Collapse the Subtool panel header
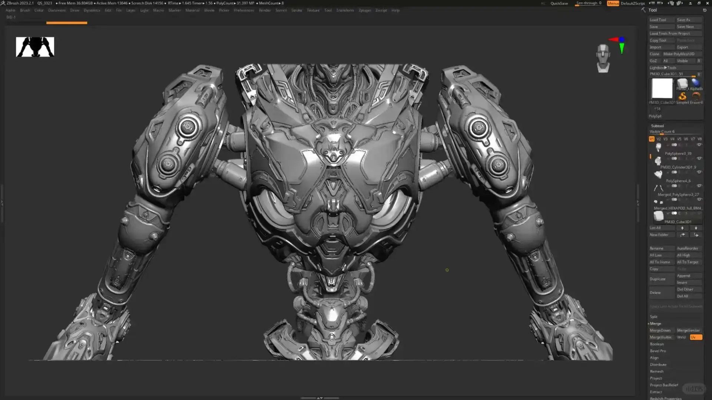 tap(658, 126)
